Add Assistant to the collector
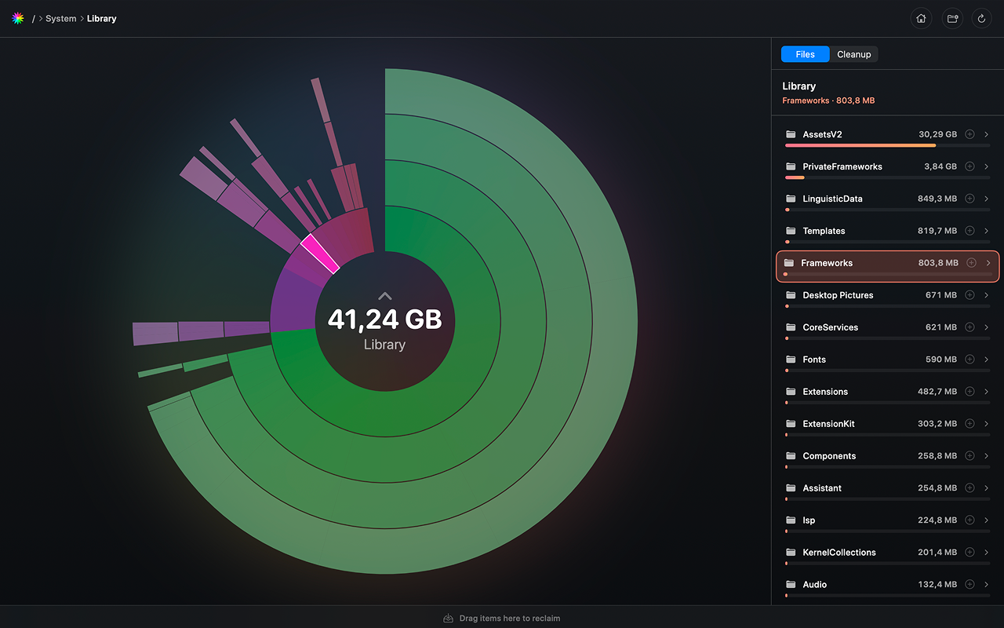This screenshot has height=628, width=1004. (x=969, y=488)
